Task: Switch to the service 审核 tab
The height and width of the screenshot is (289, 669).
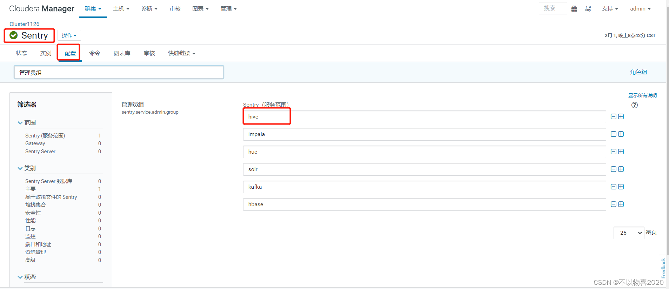Action: (x=149, y=53)
